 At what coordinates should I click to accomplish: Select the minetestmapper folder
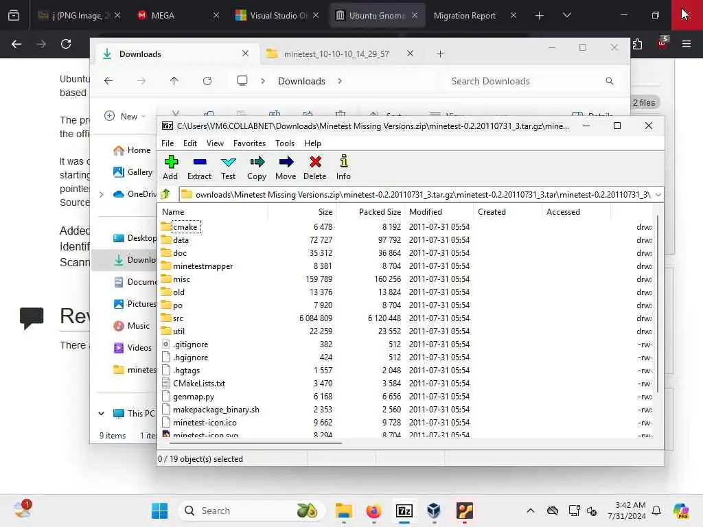203,266
